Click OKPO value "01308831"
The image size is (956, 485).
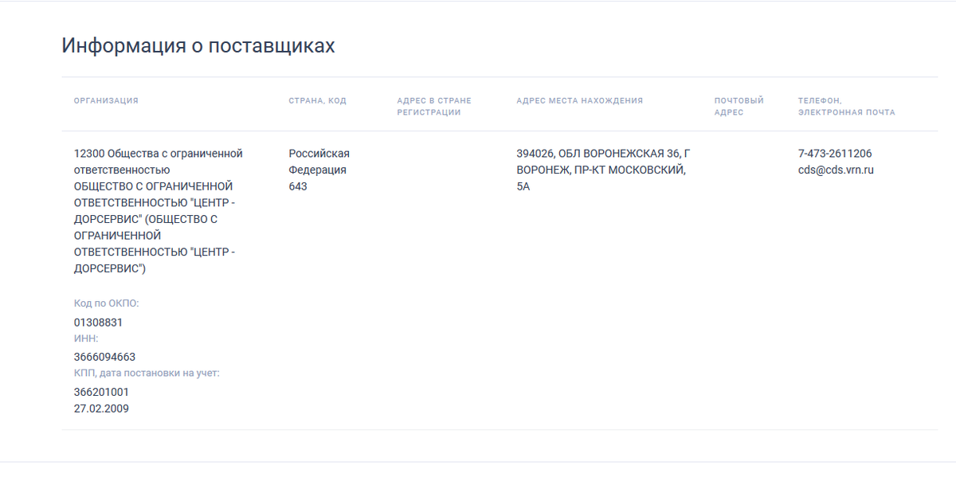pos(98,323)
